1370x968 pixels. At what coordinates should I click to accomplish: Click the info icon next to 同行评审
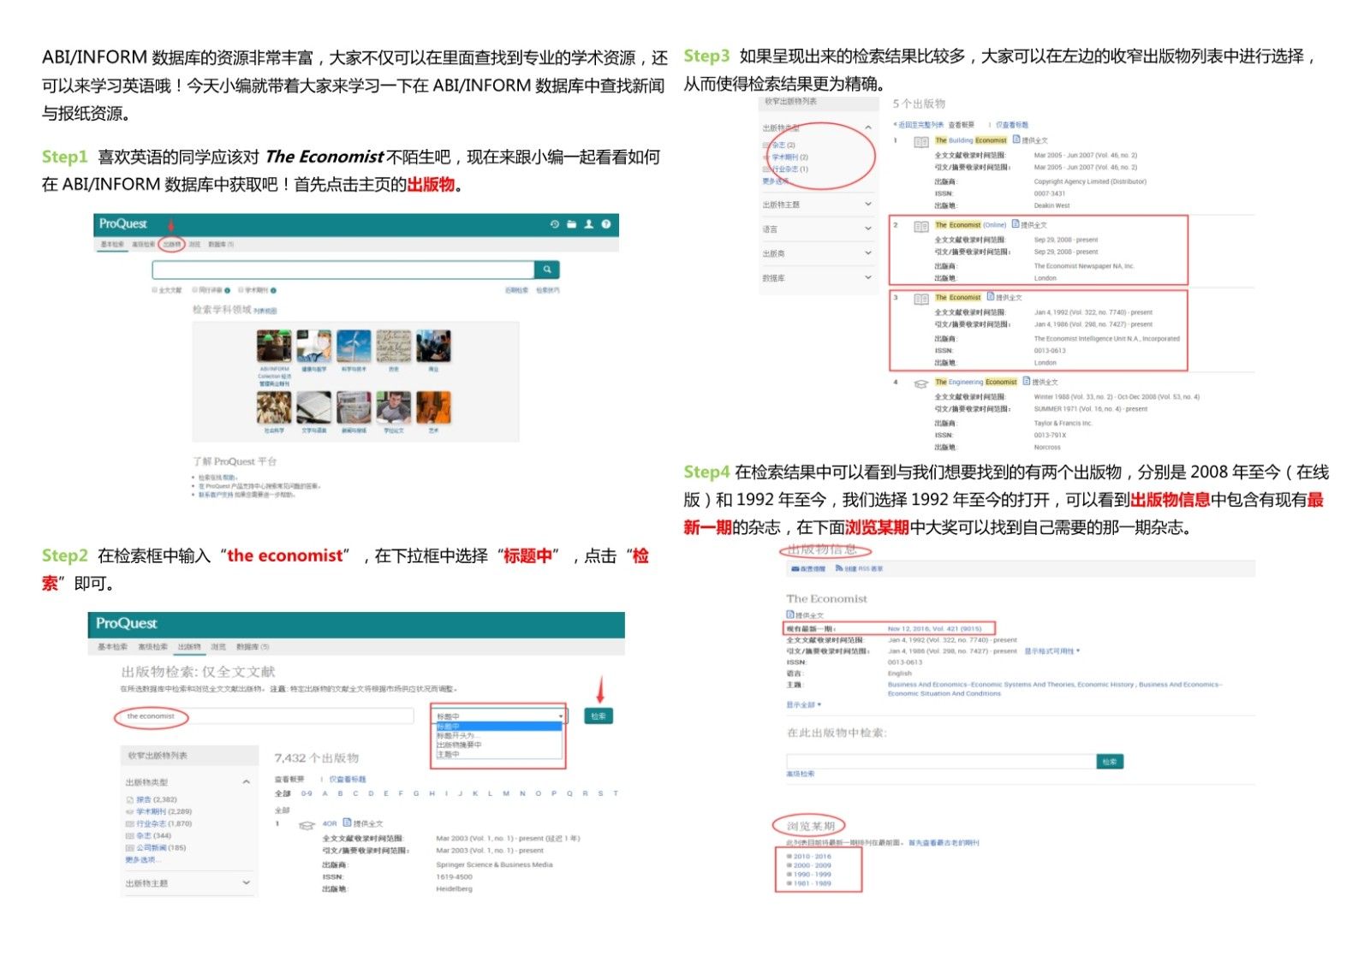coord(227,290)
